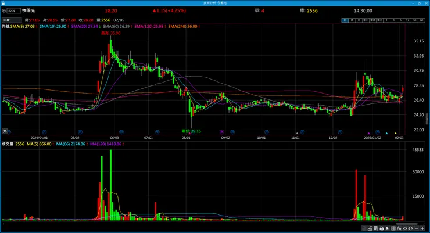Click SMA(60) 26.29 indicator label
This screenshot has width=430, height=233.
(117, 26)
